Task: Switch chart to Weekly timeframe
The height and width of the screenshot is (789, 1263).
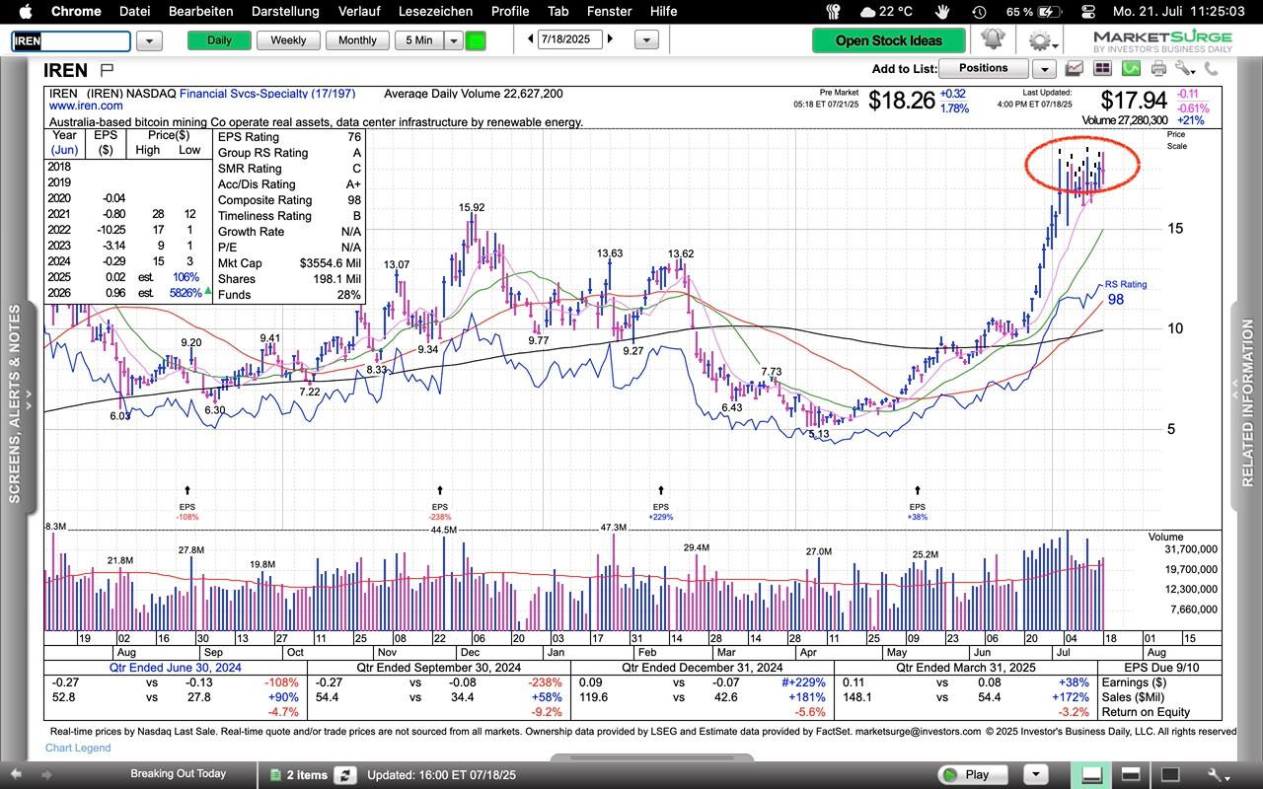Action: coord(287,40)
